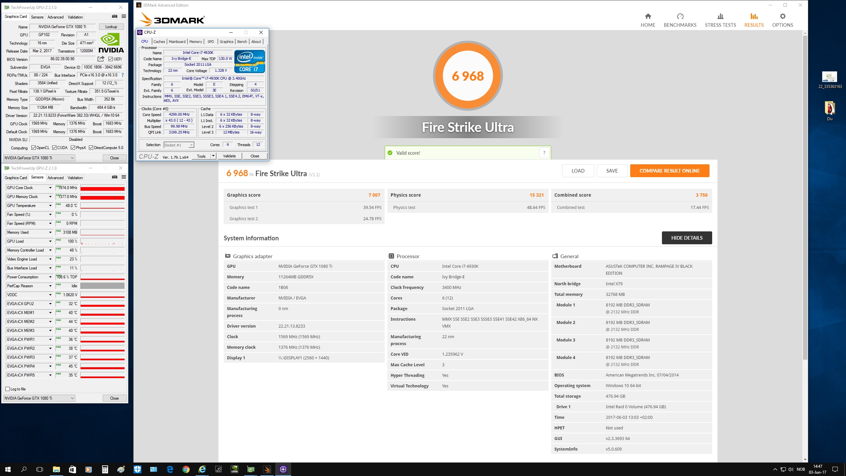The height and width of the screenshot is (476, 846).
Task: Expand the Power Consumption sensor dropdown
Action: pyautogui.click(x=50, y=277)
